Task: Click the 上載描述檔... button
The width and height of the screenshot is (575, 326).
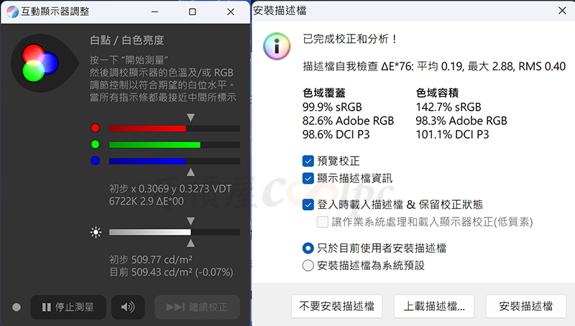Action: pos(434,306)
